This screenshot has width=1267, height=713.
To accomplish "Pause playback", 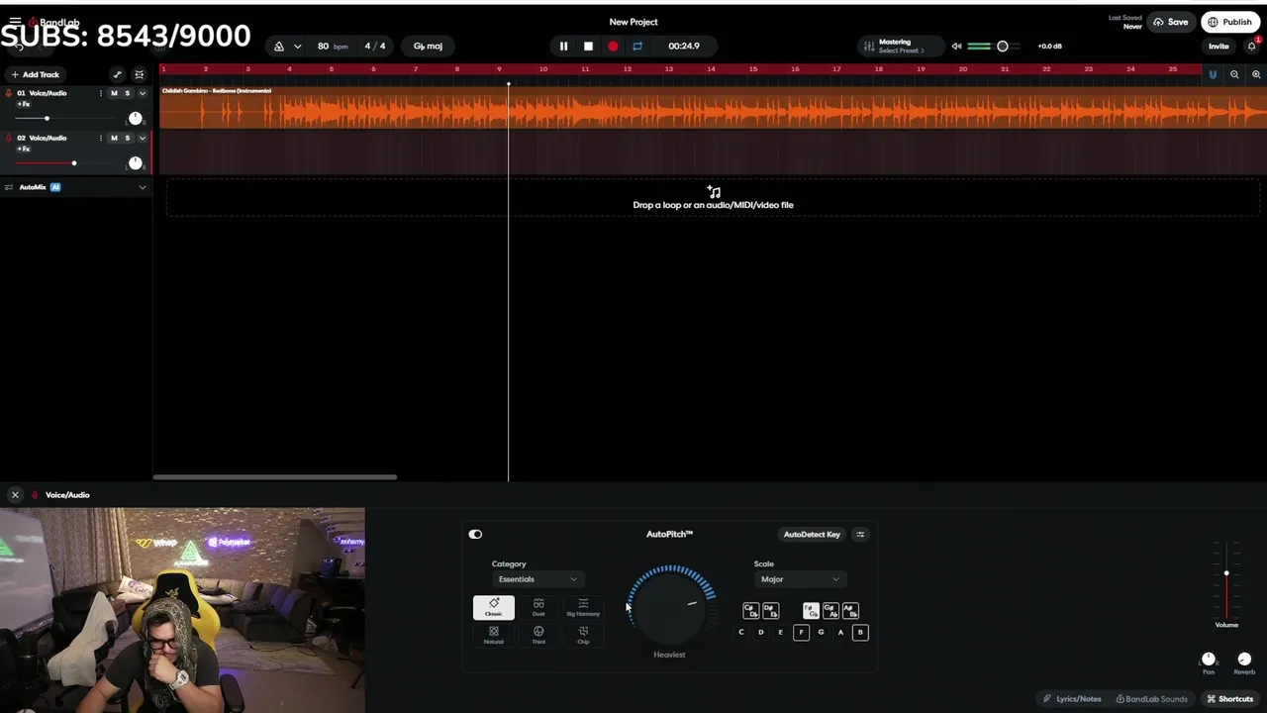I will coord(563,47).
